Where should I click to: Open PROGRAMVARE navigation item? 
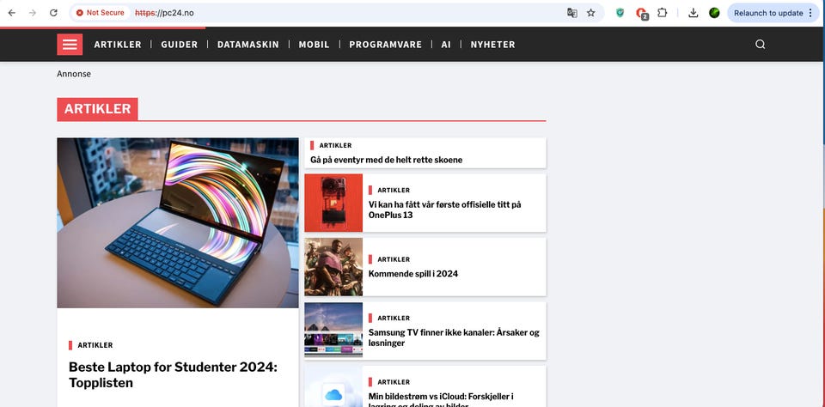point(386,45)
